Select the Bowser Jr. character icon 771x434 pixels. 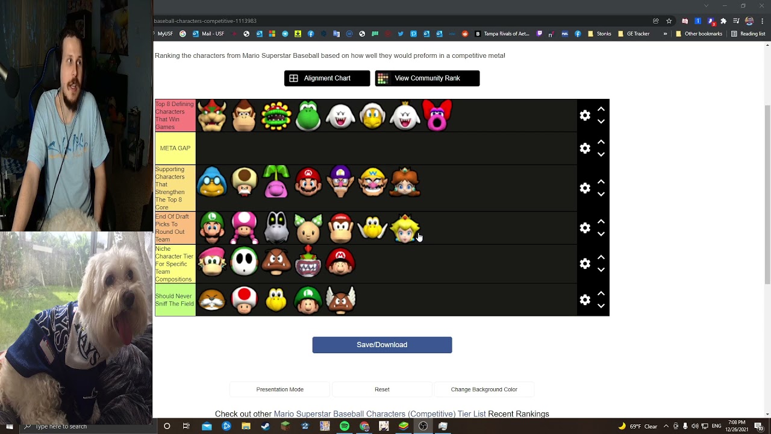point(308,262)
